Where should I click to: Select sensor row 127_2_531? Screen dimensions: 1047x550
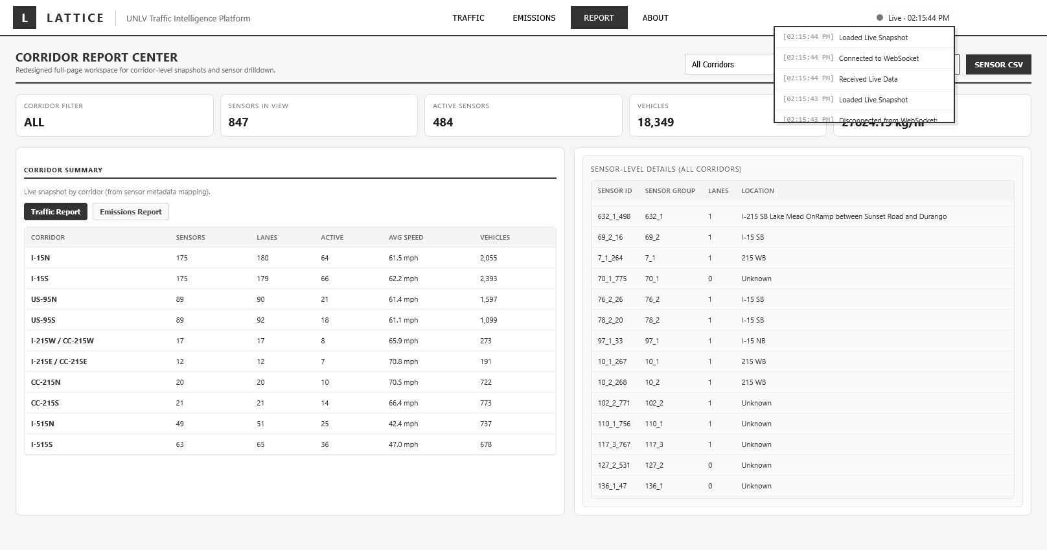(x=802, y=465)
